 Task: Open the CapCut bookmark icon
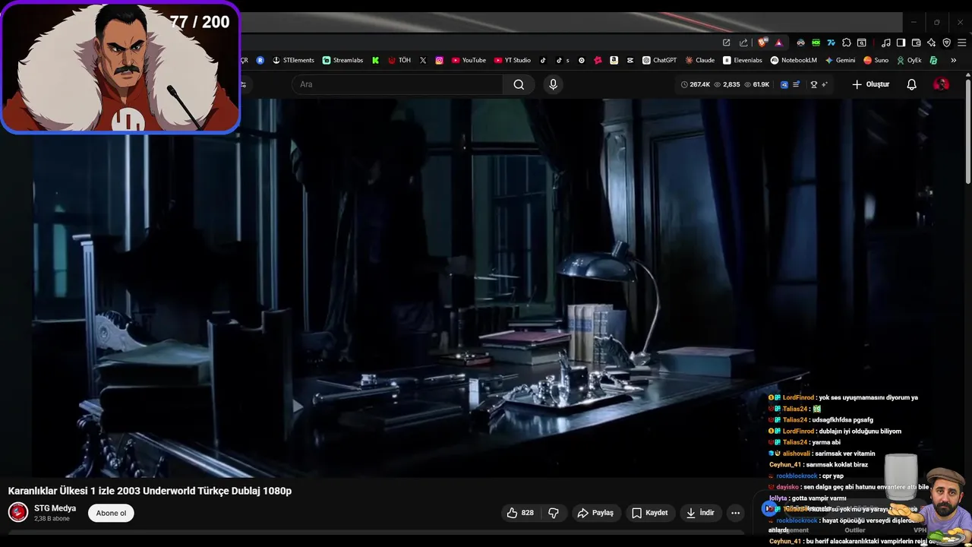[630, 60]
